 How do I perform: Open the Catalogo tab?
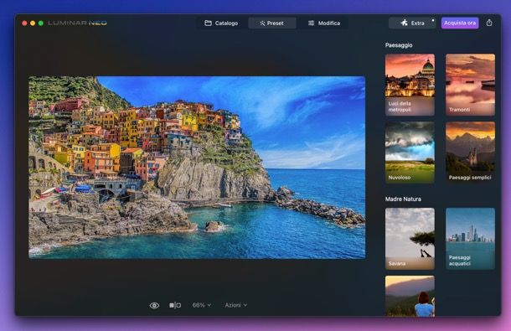point(221,23)
